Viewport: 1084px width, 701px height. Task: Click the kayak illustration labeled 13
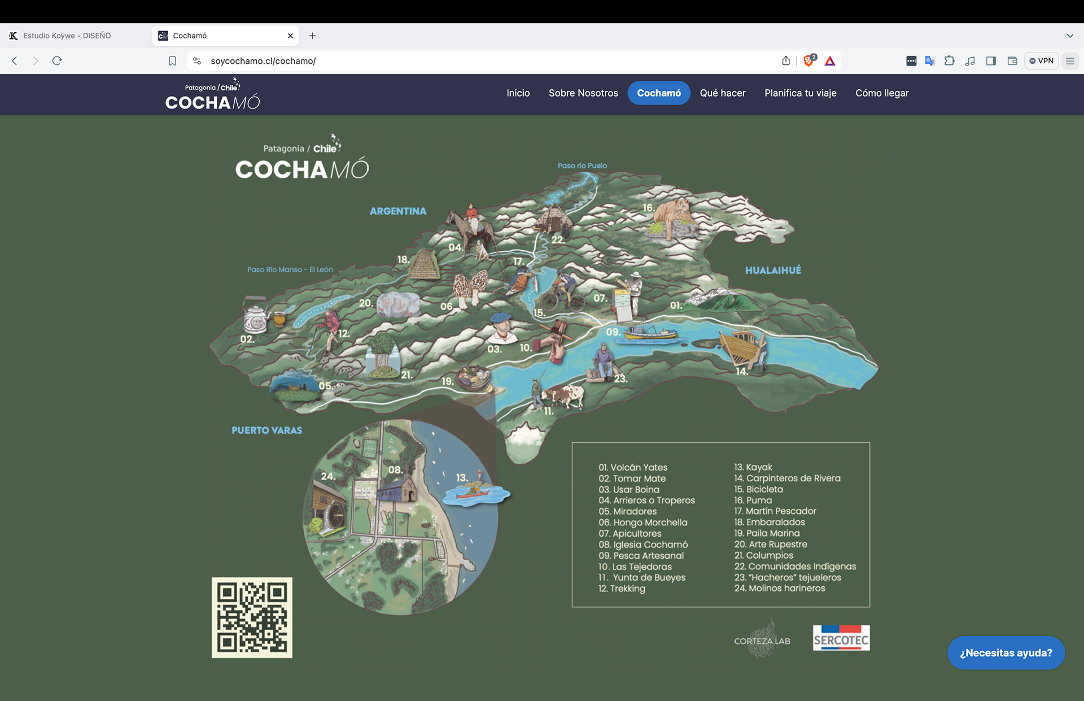coord(476,490)
